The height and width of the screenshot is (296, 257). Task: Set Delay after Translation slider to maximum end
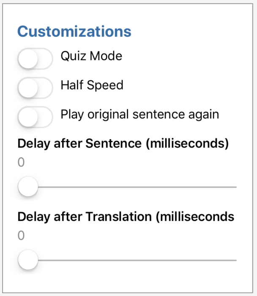point(236,260)
